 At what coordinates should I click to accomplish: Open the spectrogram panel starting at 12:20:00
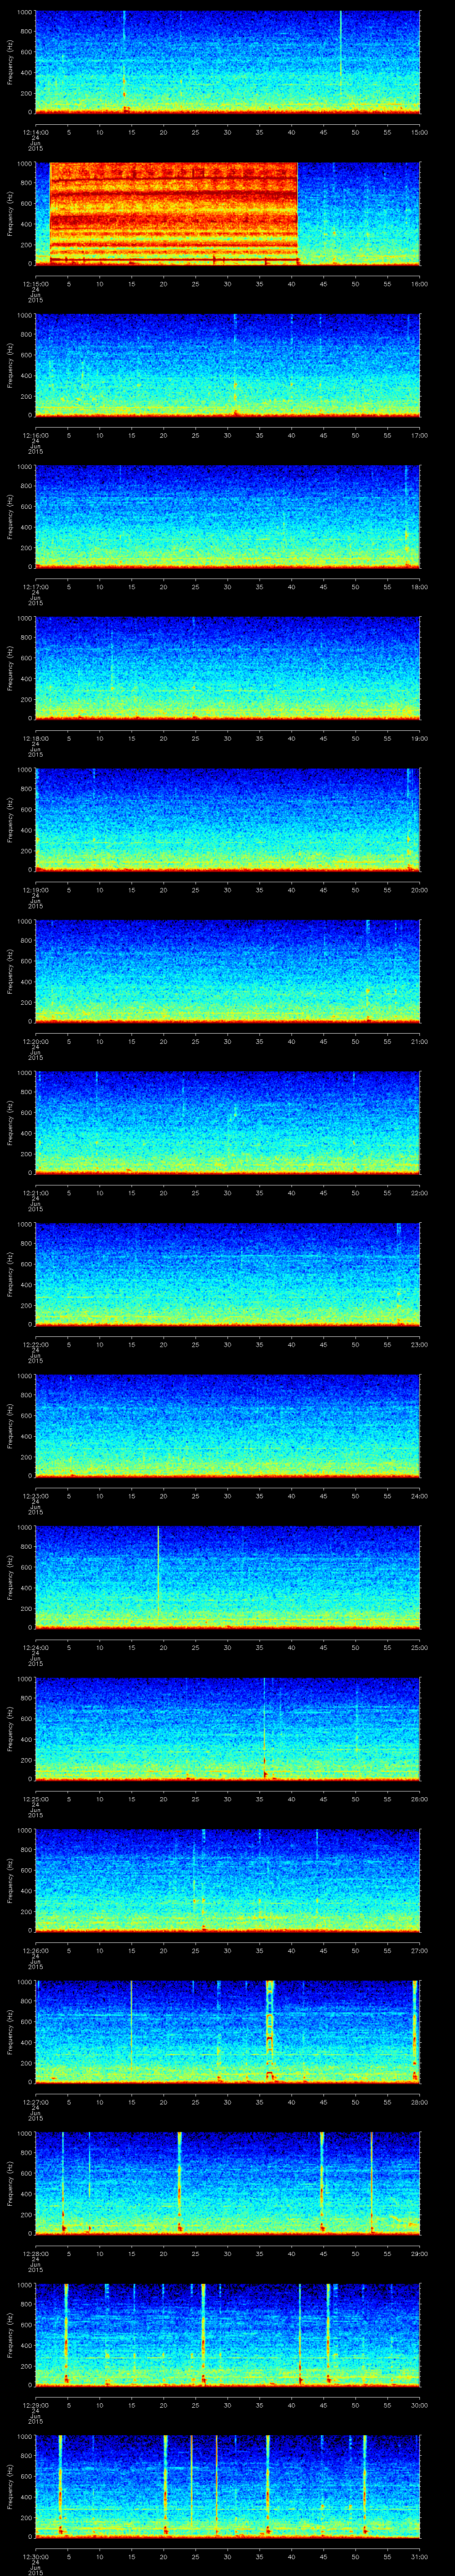[228, 971]
